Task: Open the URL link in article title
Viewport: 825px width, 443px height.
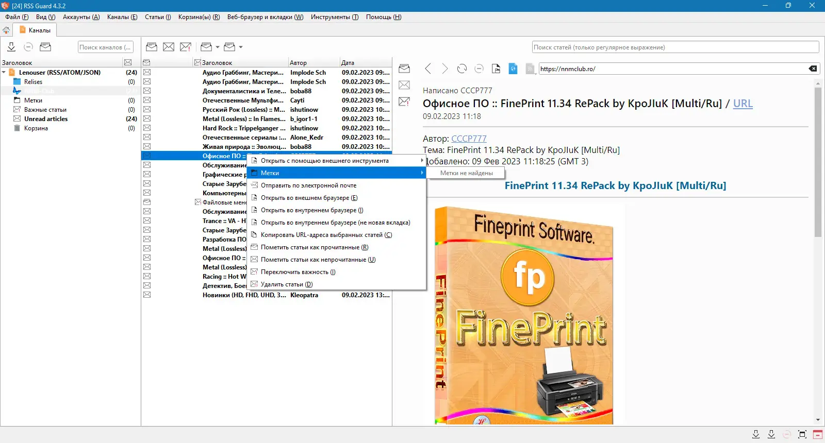Action: tap(743, 104)
